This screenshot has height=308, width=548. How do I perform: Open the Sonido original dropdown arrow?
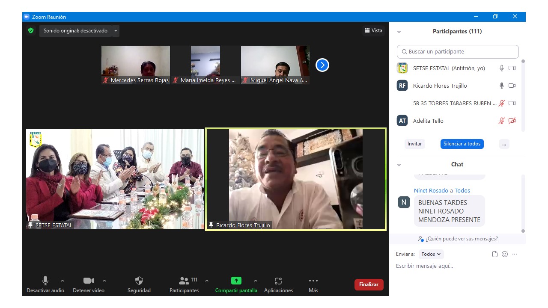pyautogui.click(x=116, y=31)
